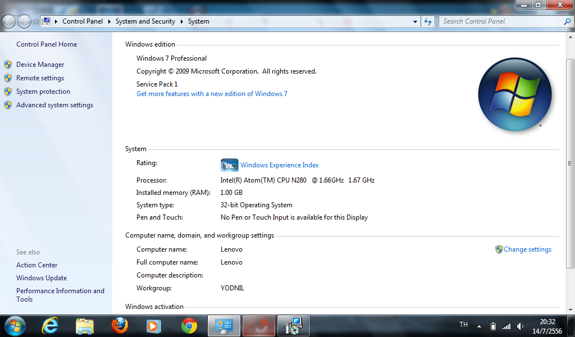Viewport: 575px width, 337px height.
Task: Click the 1.00 GB installed memory value
Action: 231,193
